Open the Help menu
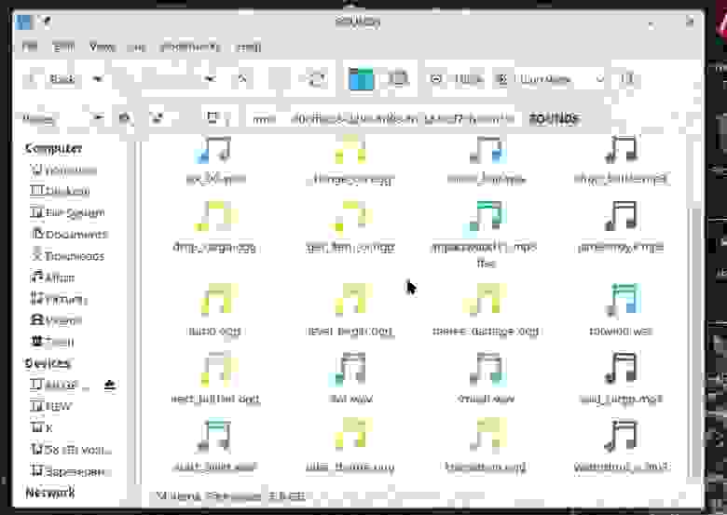 click(249, 47)
